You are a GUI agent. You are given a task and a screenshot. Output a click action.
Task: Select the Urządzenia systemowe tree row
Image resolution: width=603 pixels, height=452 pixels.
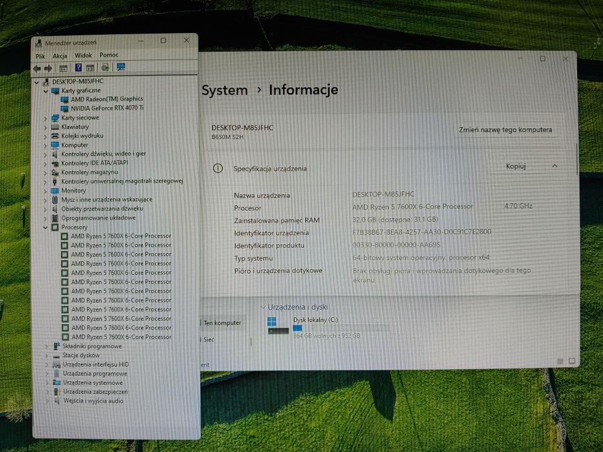click(x=93, y=383)
